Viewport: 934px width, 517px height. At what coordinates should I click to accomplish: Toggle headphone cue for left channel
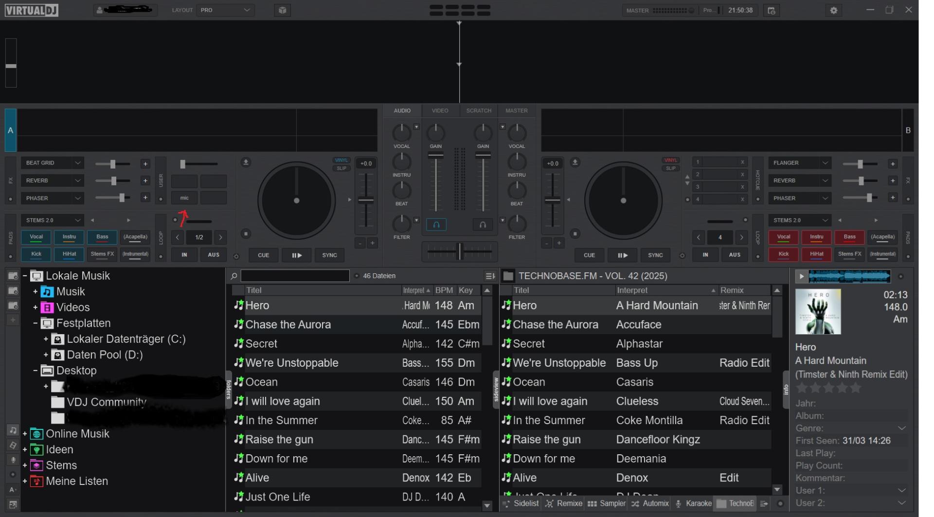(436, 225)
